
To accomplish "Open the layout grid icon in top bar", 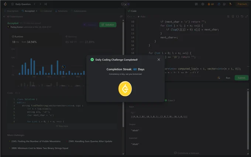I will (x=196, y=4).
